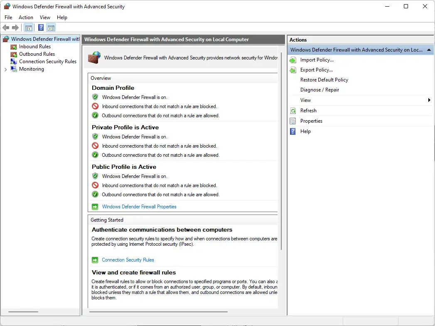This screenshot has width=435, height=326.
Task: Click Public Profile inbound blocked icon
Action: [95, 185]
